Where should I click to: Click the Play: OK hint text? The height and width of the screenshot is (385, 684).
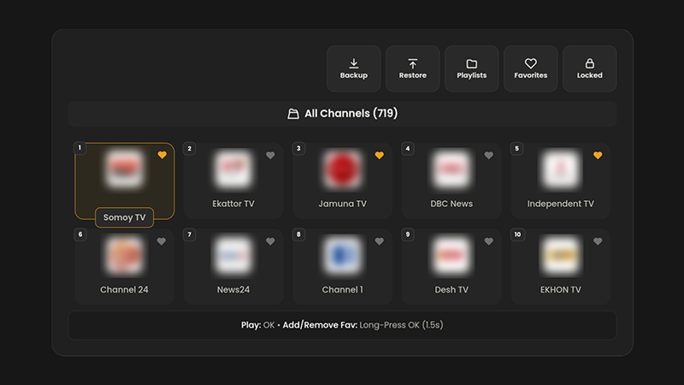click(258, 325)
